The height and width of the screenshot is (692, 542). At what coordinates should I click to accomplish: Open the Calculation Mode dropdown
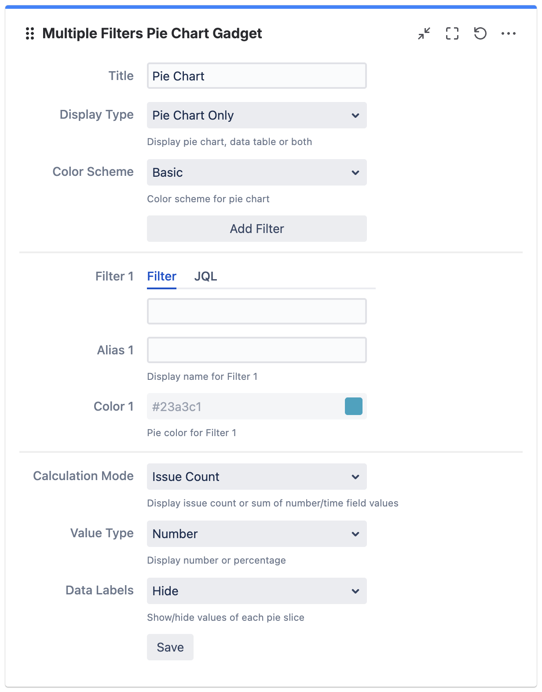point(256,476)
